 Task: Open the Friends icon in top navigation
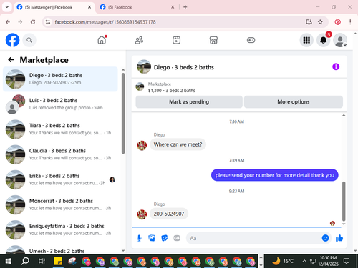(x=139, y=40)
